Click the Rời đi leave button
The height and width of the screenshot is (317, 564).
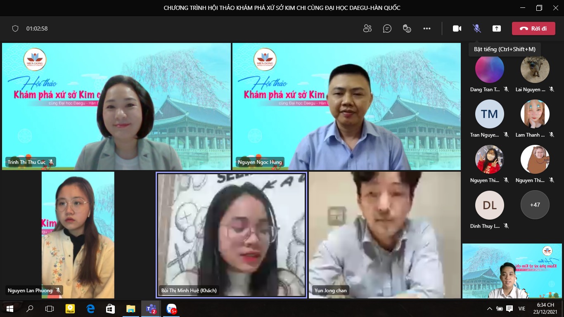533,28
